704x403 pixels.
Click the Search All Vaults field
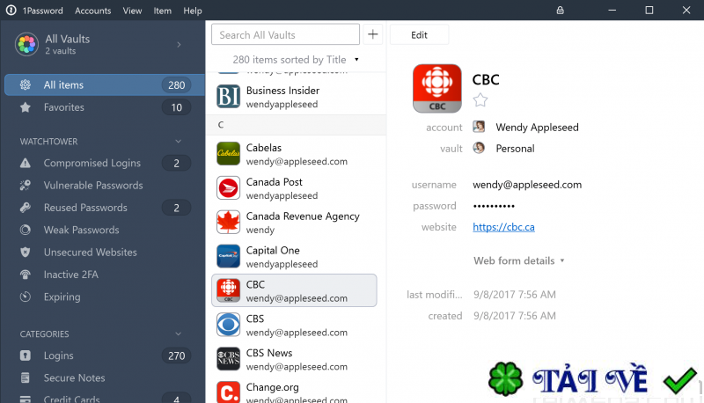tap(285, 34)
